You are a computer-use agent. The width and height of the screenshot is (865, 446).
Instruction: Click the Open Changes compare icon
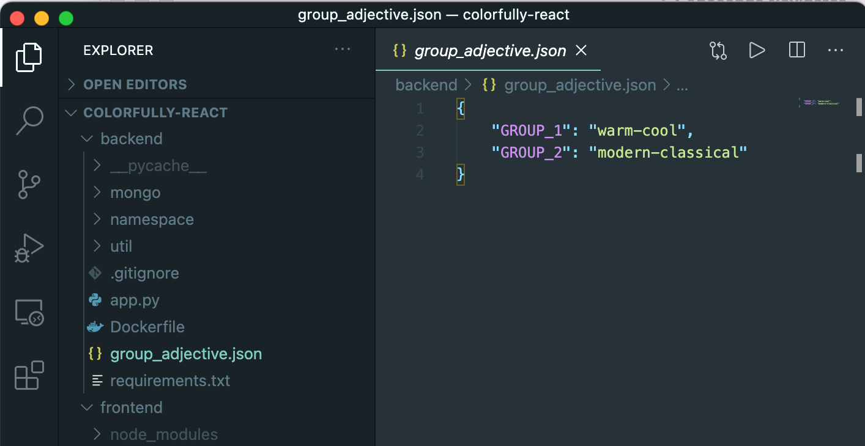(x=718, y=50)
